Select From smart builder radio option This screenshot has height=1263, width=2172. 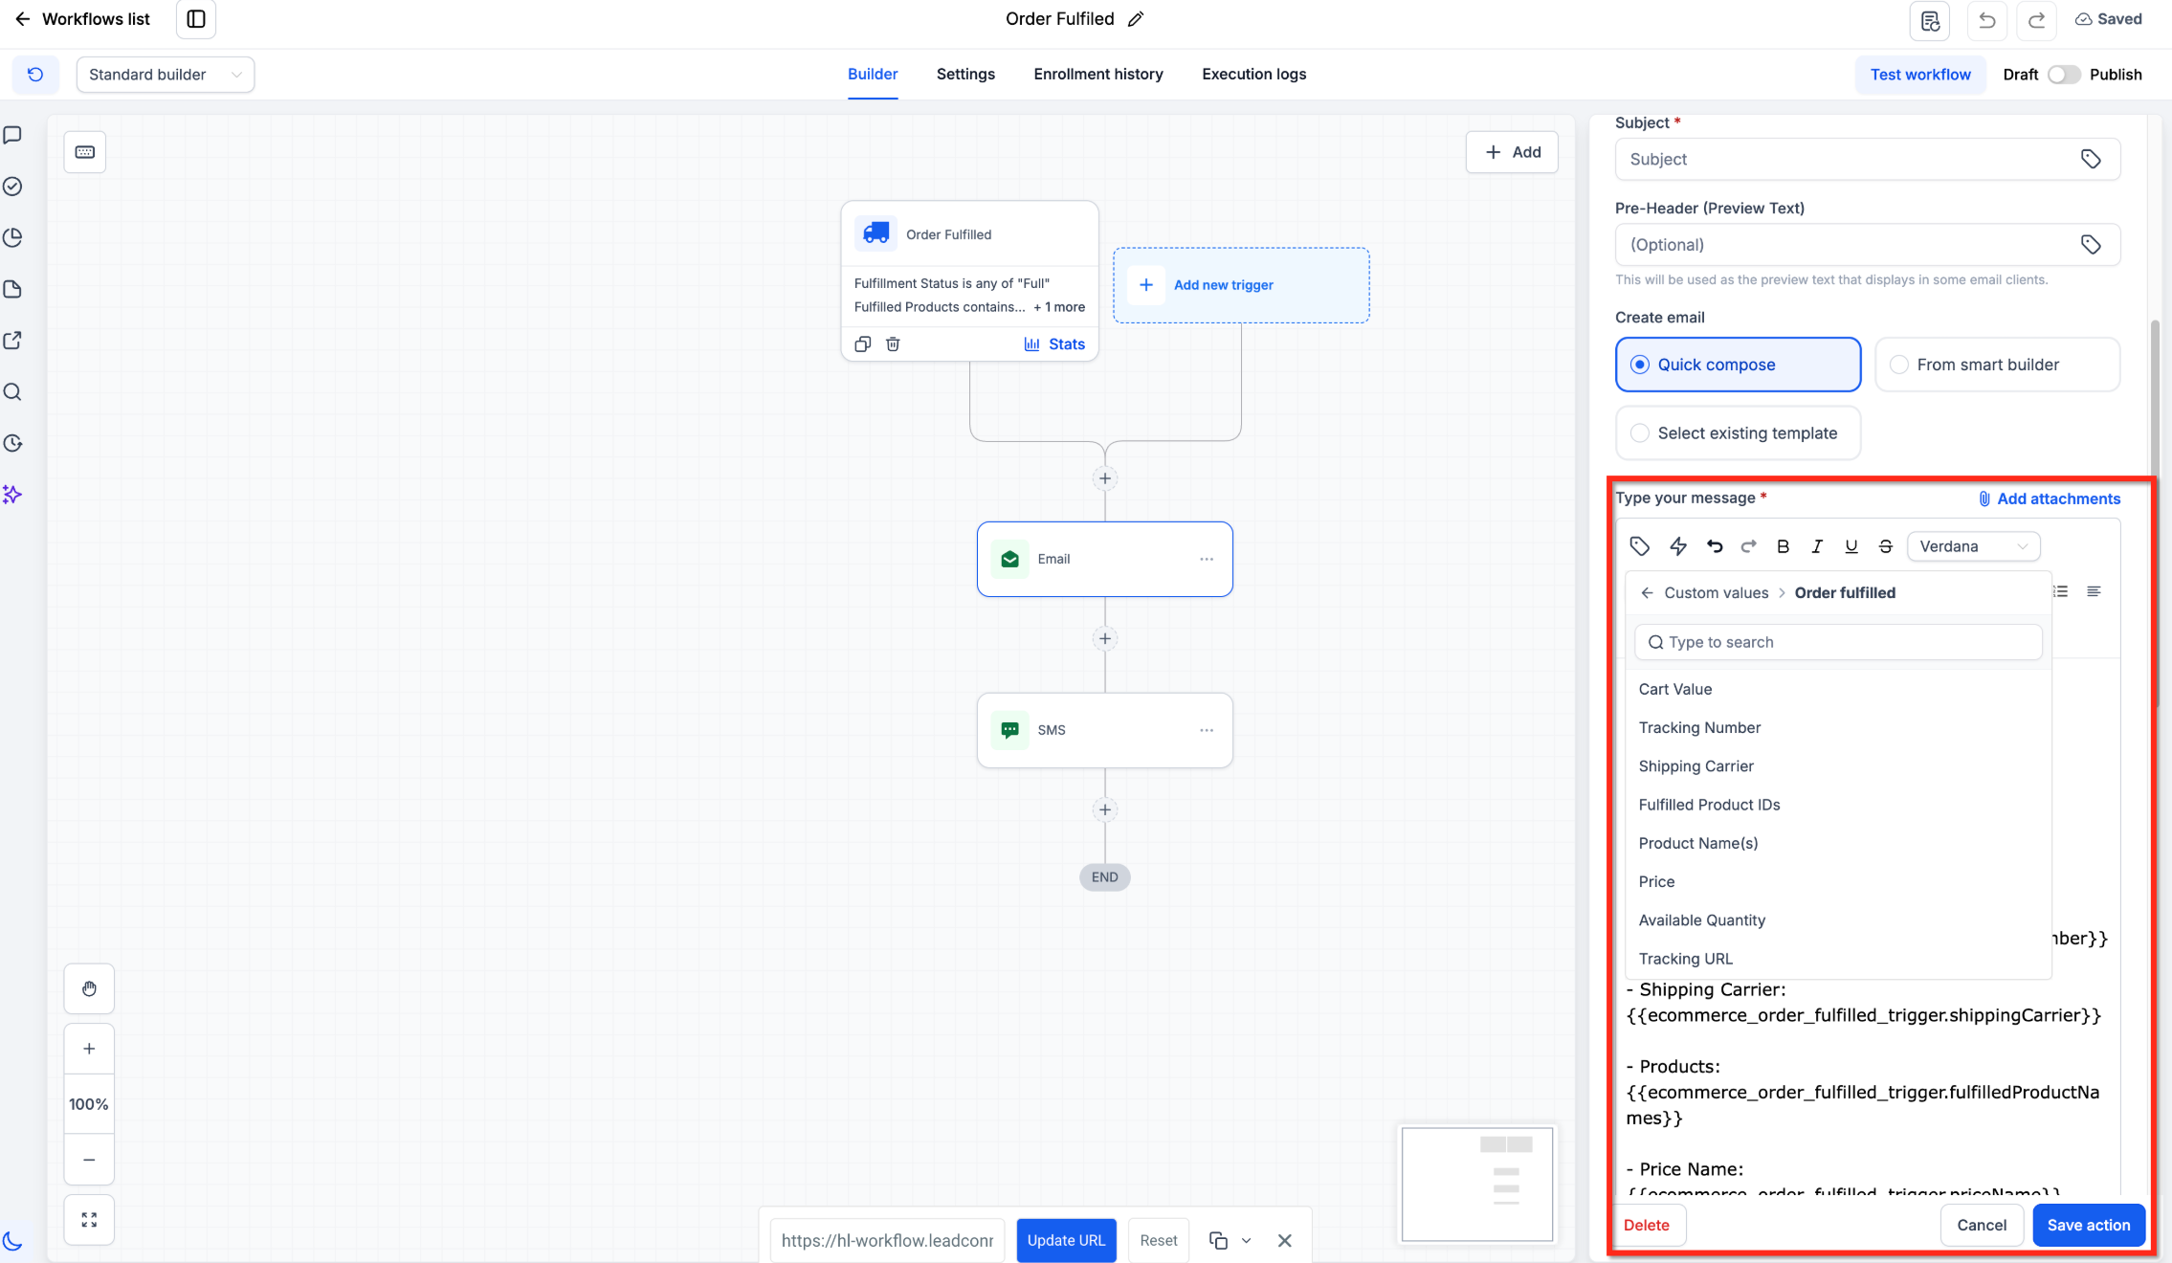pos(1997,365)
